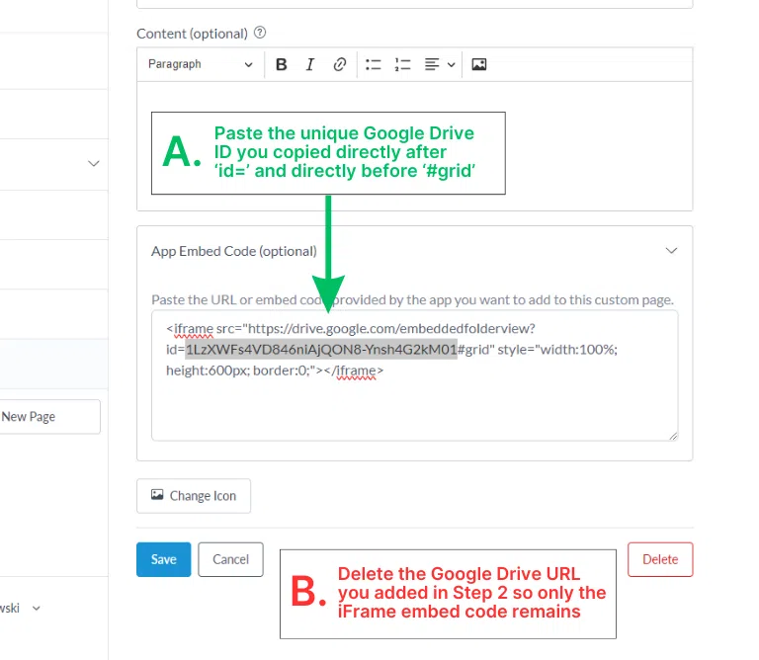
Task: Click the Change Icon button
Action: [194, 496]
